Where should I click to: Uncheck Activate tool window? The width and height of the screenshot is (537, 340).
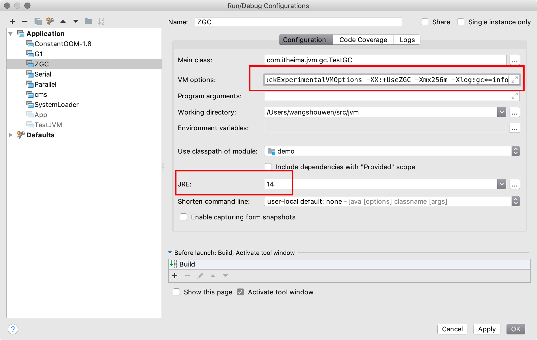(240, 292)
